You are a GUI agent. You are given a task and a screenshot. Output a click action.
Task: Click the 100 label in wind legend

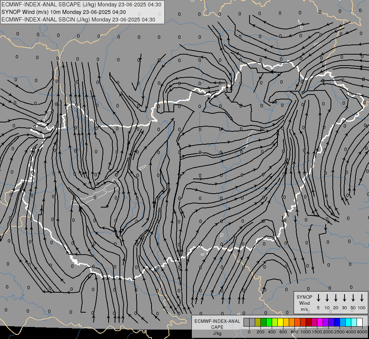click(x=362, y=308)
